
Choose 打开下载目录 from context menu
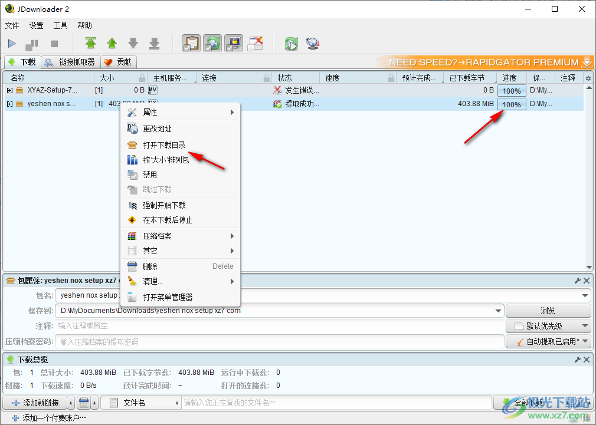pos(180,145)
